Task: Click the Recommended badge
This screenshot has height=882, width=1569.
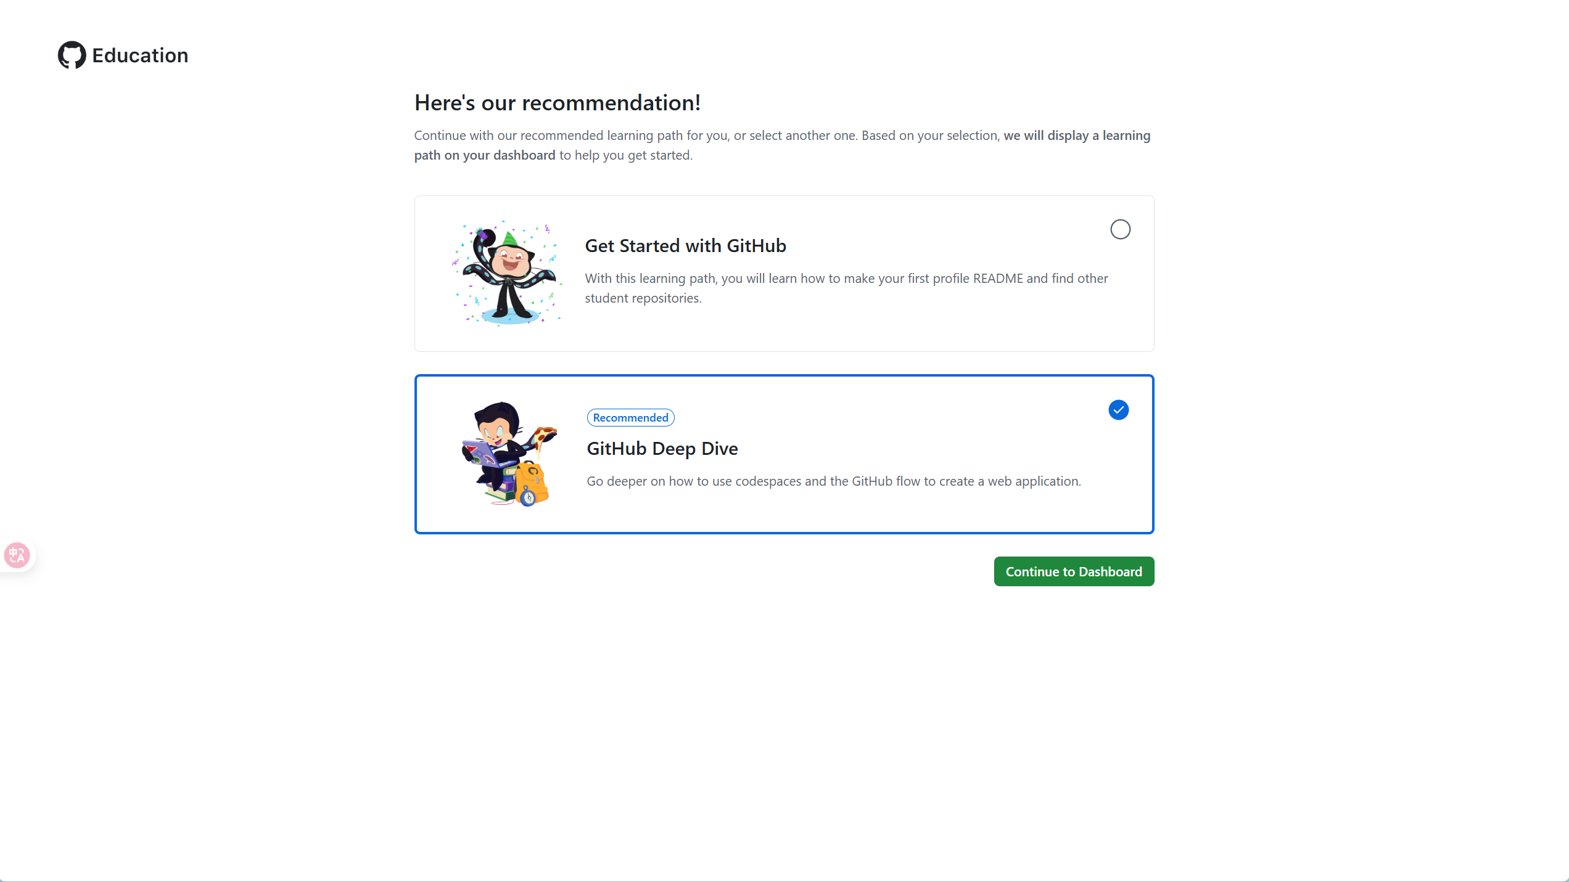Action: pyautogui.click(x=630, y=418)
